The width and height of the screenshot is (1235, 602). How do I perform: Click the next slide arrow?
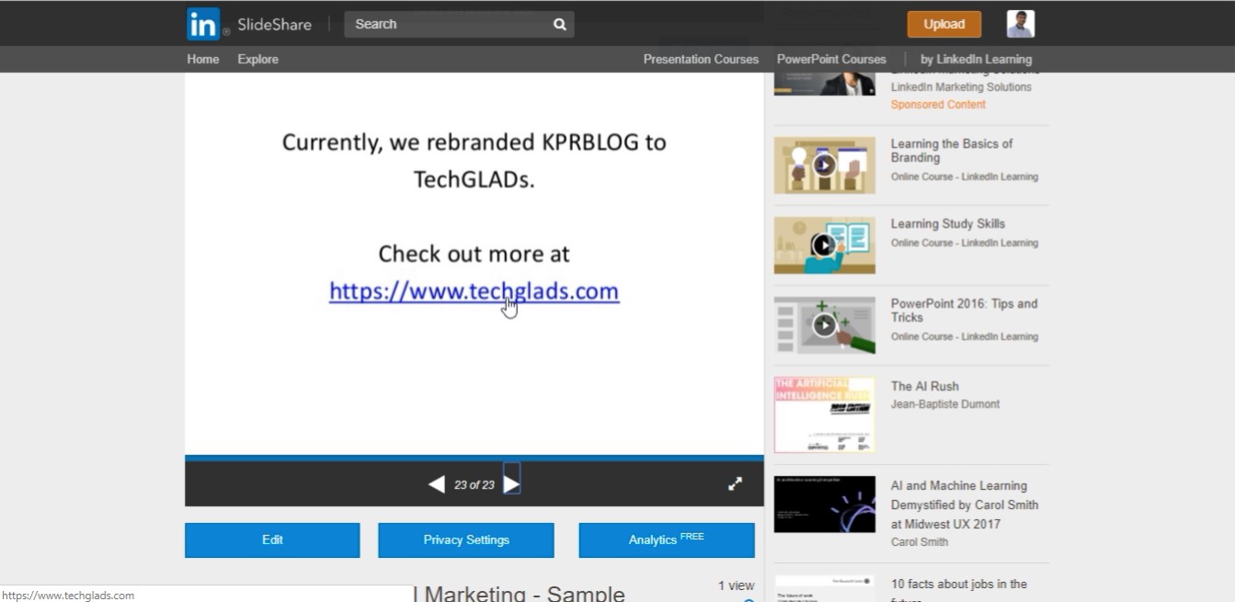click(x=511, y=484)
